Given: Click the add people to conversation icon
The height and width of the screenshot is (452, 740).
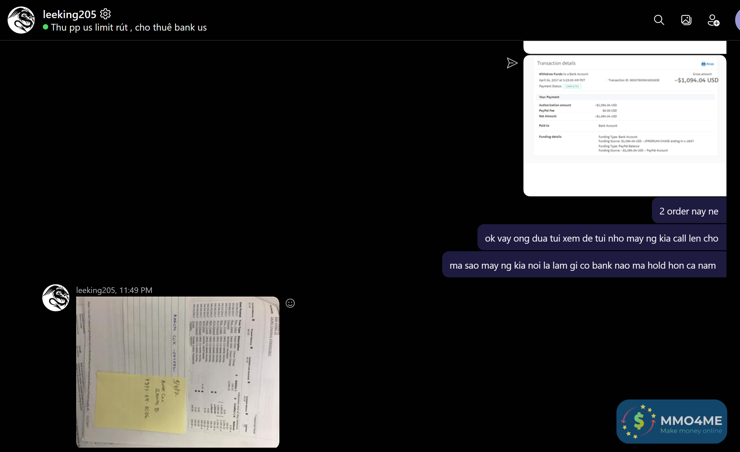Looking at the screenshot, I should point(713,20).
